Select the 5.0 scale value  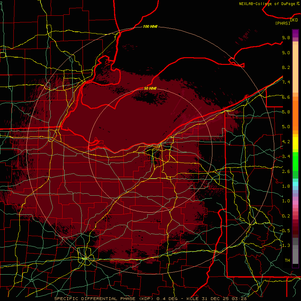(x=286, y=127)
